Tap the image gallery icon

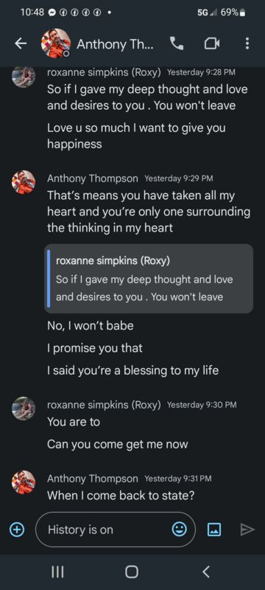pyautogui.click(x=214, y=530)
